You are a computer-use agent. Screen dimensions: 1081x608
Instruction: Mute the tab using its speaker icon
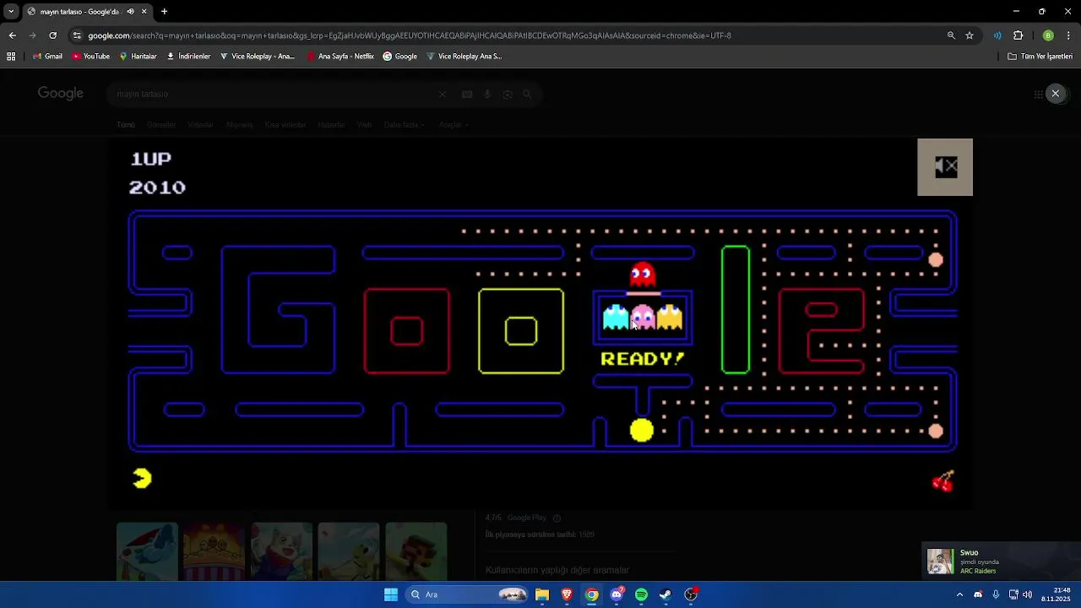(x=130, y=12)
